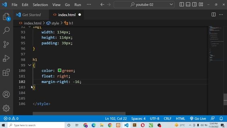Split the editor right
227x128 pixels.
click(214, 15)
